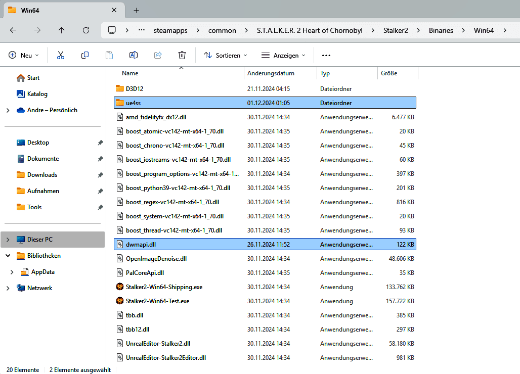Click the Copy icon in toolbar
The height and width of the screenshot is (374, 520).
pyautogui.click(x=85, y=55)
